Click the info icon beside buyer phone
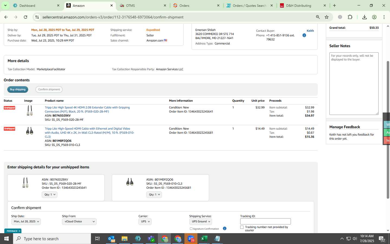 [304, 35]
